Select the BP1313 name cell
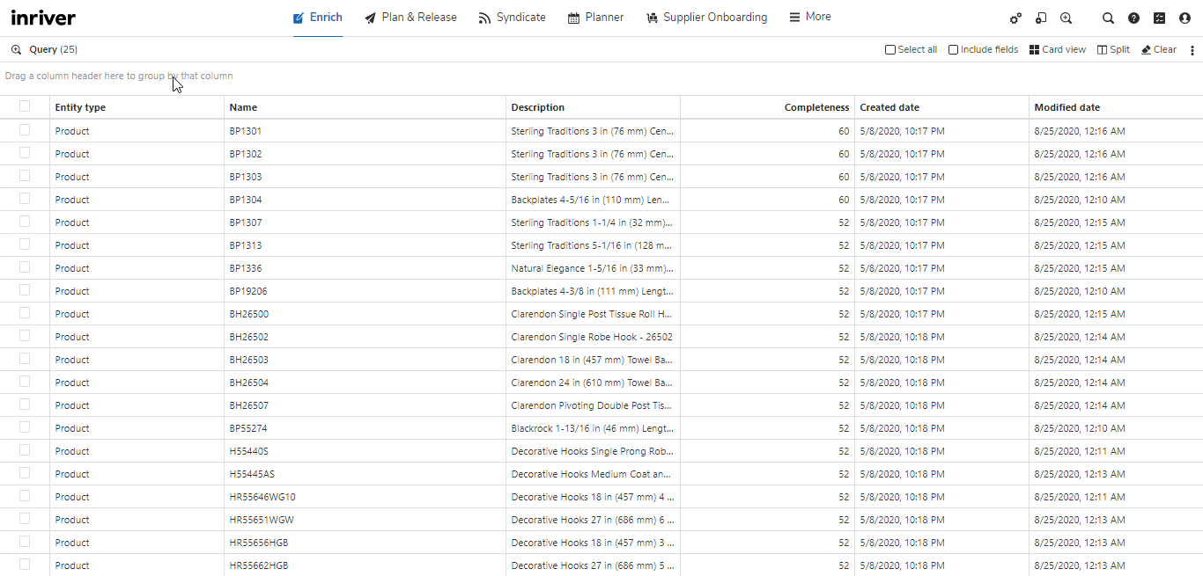This screenshot has width=1203, height=576. 365,245
